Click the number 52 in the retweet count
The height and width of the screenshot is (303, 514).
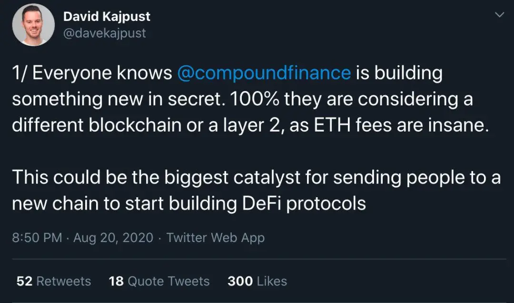(24, 281)
